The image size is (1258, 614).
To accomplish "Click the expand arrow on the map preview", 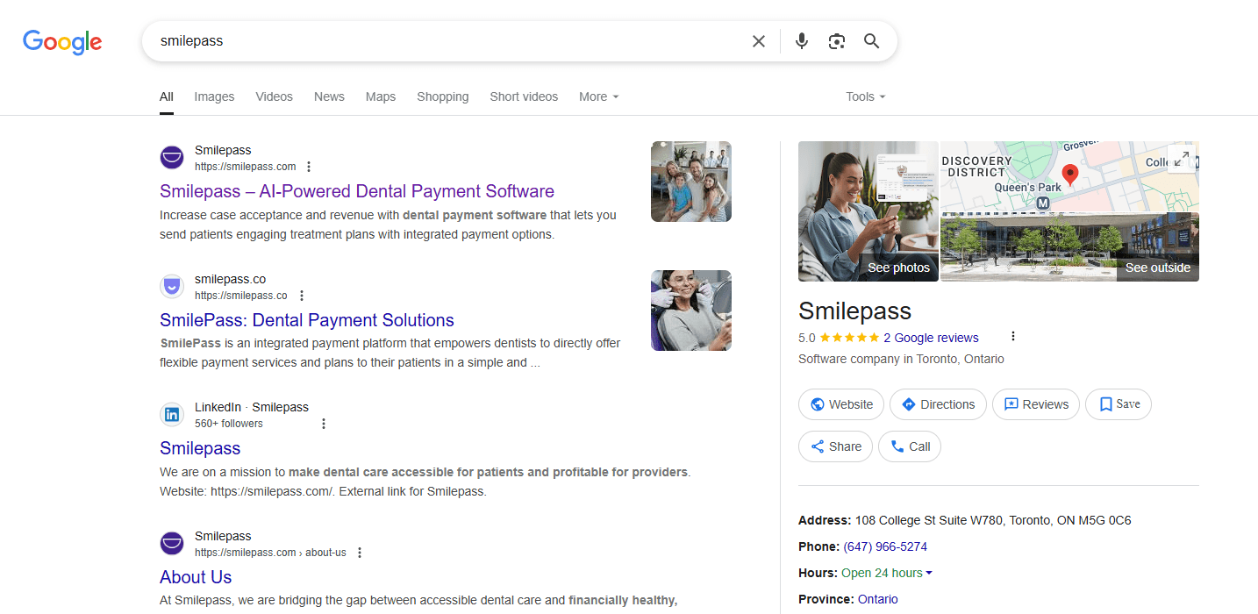I will [x=1181, y=160].
